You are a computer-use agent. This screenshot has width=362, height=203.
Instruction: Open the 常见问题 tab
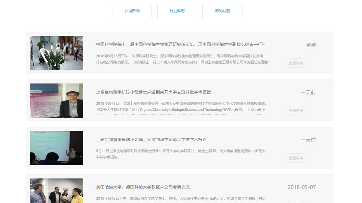point(222,11)
